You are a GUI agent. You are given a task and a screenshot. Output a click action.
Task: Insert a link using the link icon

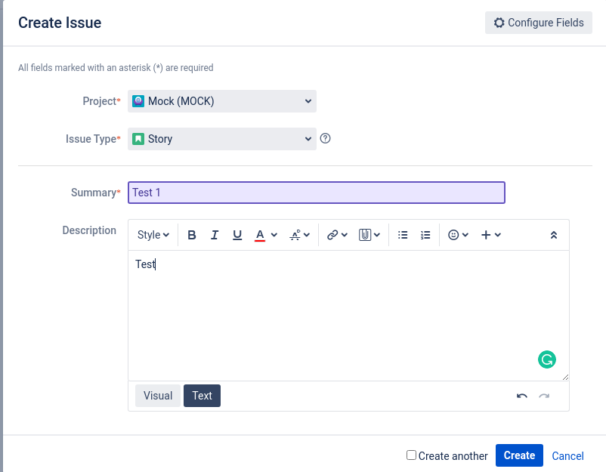[x=332, y=235]
